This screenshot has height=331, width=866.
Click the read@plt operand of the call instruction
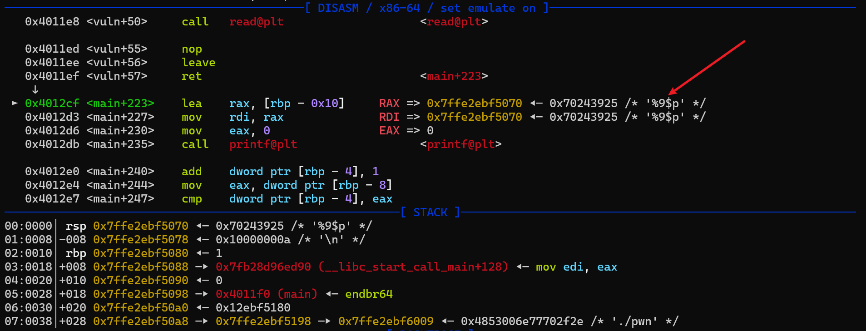[256, 22]
